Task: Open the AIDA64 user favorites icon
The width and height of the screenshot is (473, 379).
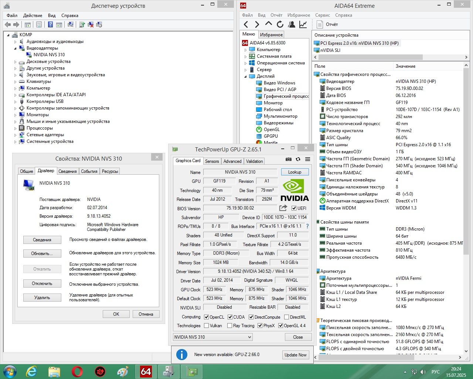Action: [x=292, y=24]
